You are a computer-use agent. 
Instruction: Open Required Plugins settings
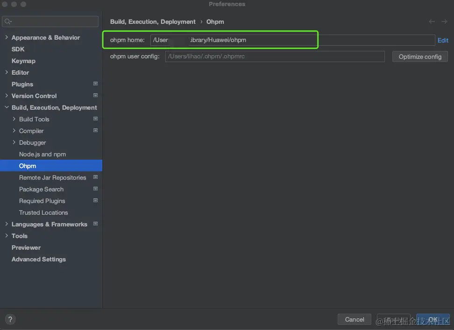pyautogui.click(x=42, y=201)
